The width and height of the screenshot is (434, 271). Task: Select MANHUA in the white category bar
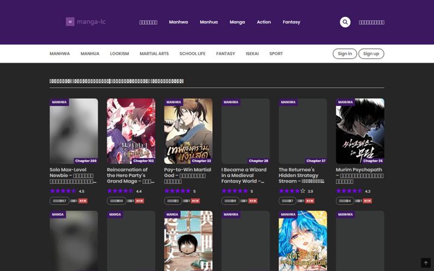point(90,54)
